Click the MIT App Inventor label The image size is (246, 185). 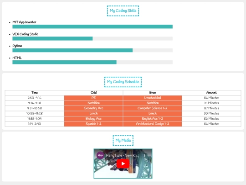click(24, 22)
